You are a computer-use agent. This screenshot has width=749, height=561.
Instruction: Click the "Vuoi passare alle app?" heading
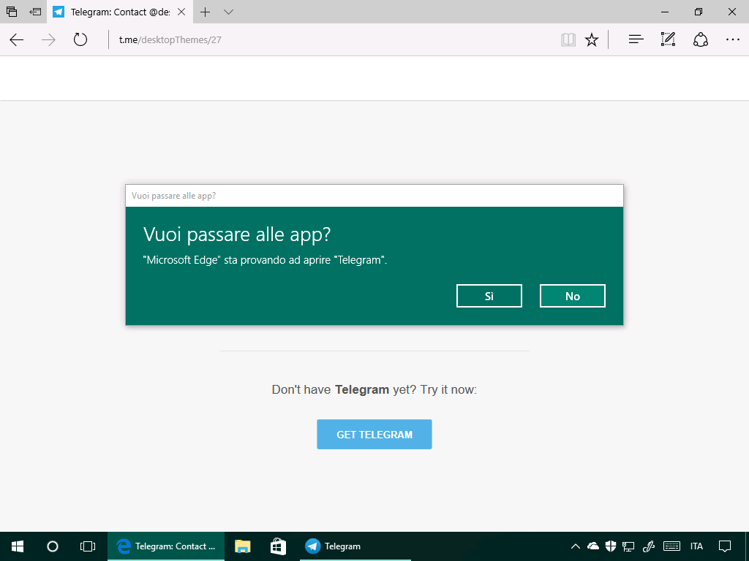pyautogui.click(x=237, y=234)
